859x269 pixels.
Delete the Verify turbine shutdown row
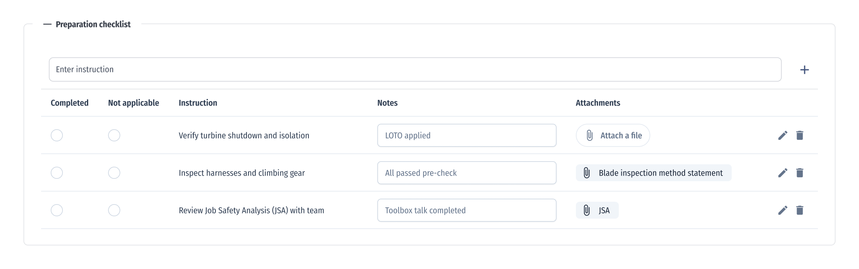800,135
